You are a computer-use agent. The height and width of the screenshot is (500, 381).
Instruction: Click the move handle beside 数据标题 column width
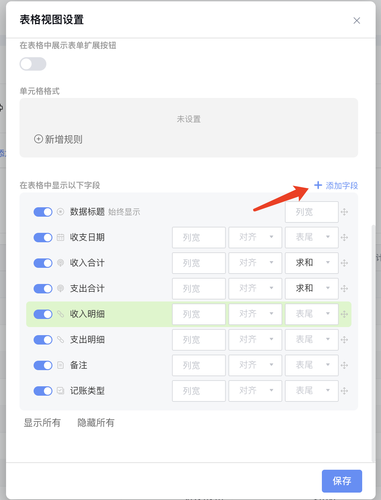click(x=344, y=212)
